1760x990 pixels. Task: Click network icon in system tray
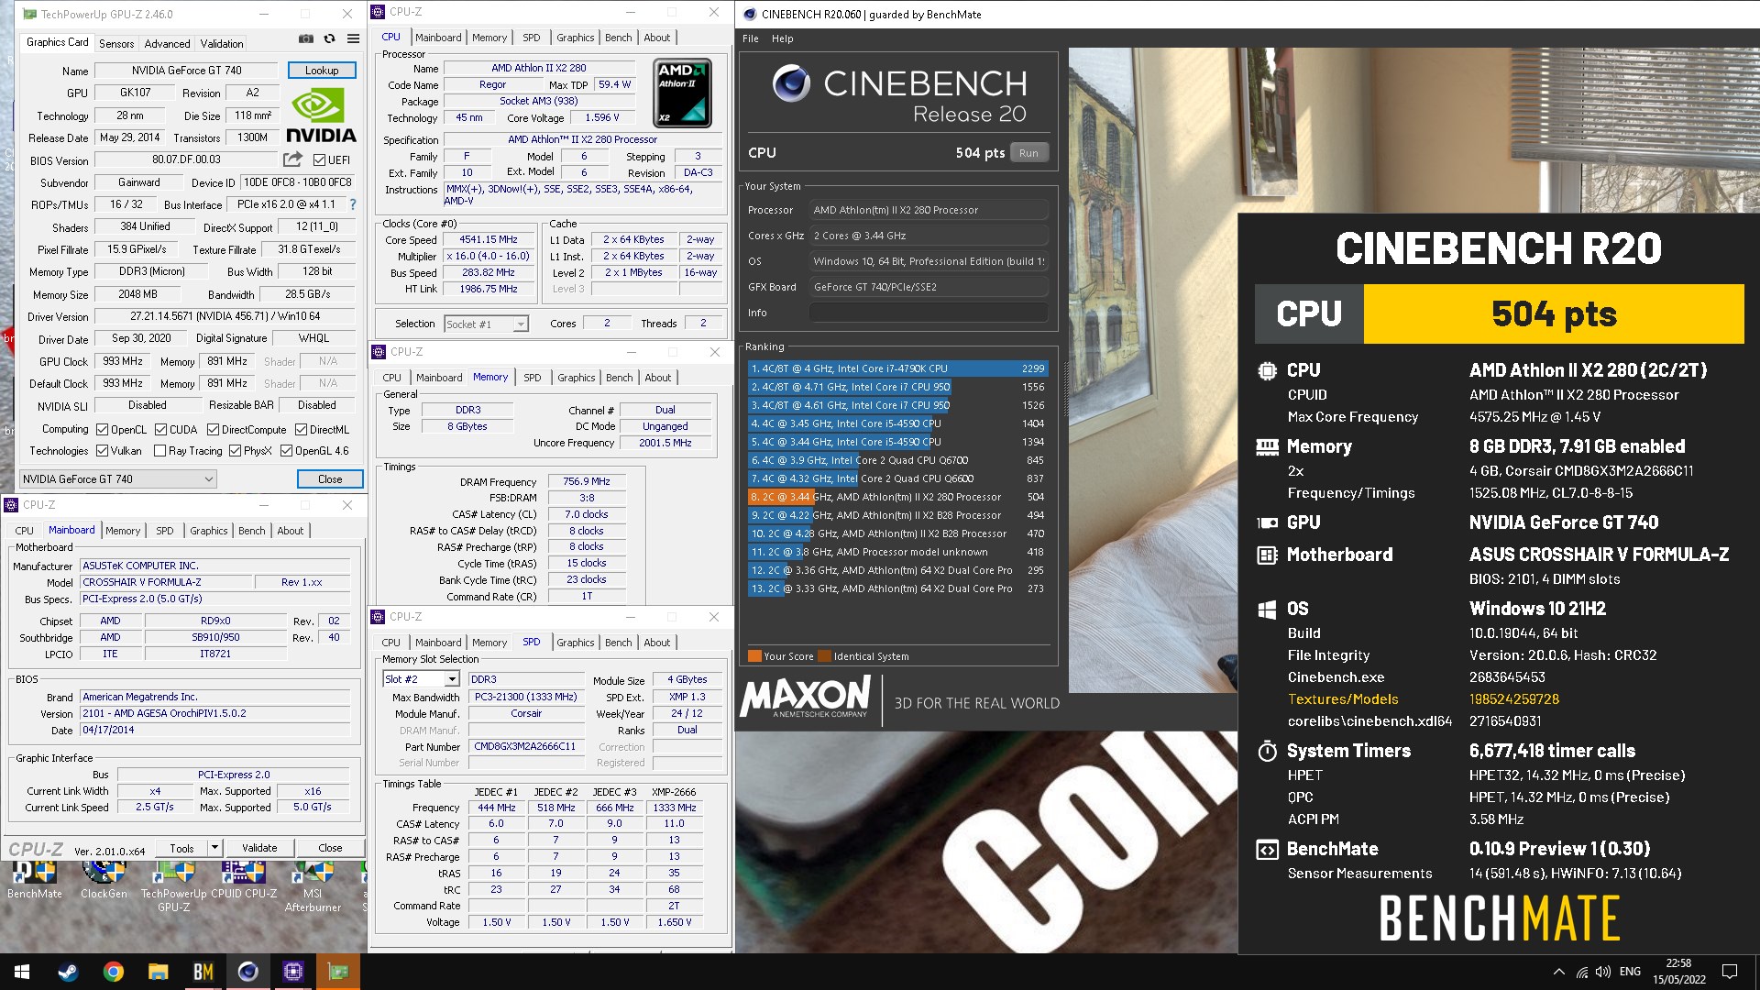coord(1581,972)
